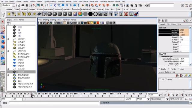
Task: Click create new layer icon
Action: [x=186, y=76]
